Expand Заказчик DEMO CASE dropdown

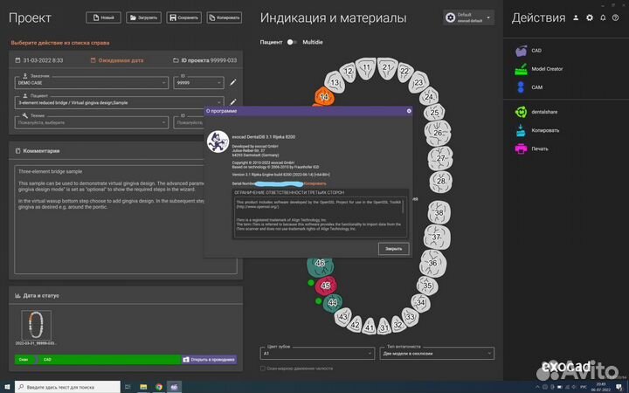tap(92, 83)
